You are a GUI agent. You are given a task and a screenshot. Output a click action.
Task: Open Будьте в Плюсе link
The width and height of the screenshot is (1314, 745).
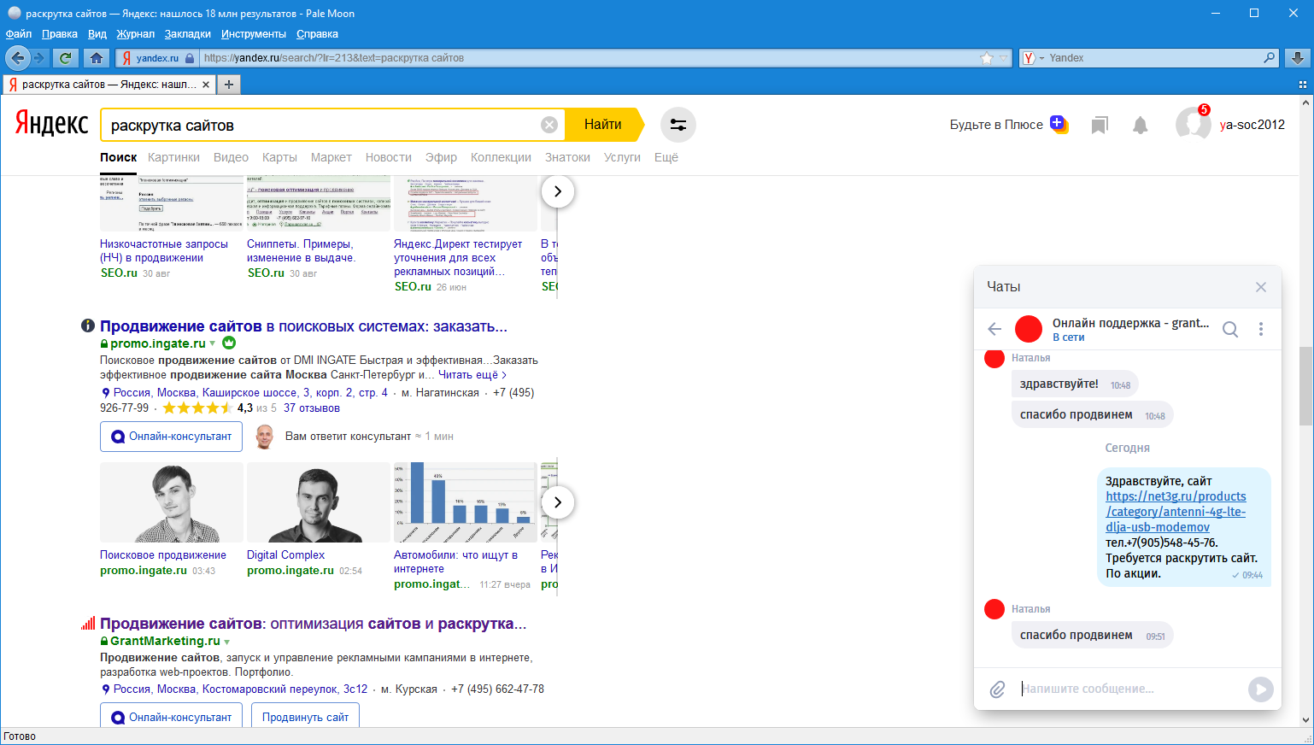tap(996, 125)
